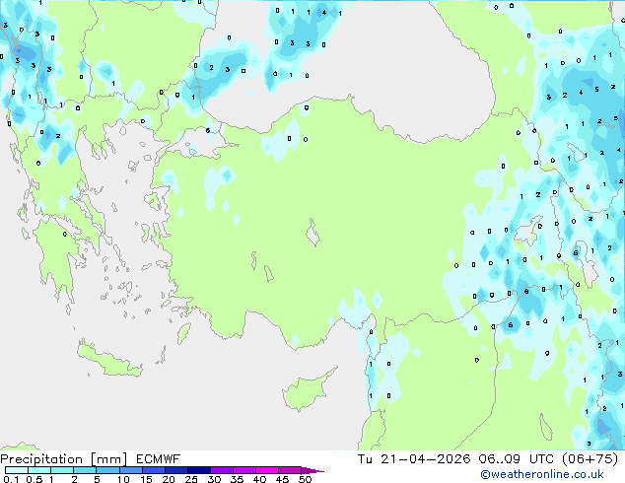Click the island of Cyprus on map

(305, 392)
